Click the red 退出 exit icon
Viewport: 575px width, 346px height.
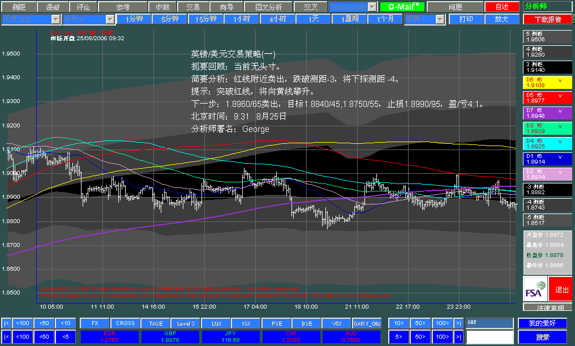pos(561,289)
